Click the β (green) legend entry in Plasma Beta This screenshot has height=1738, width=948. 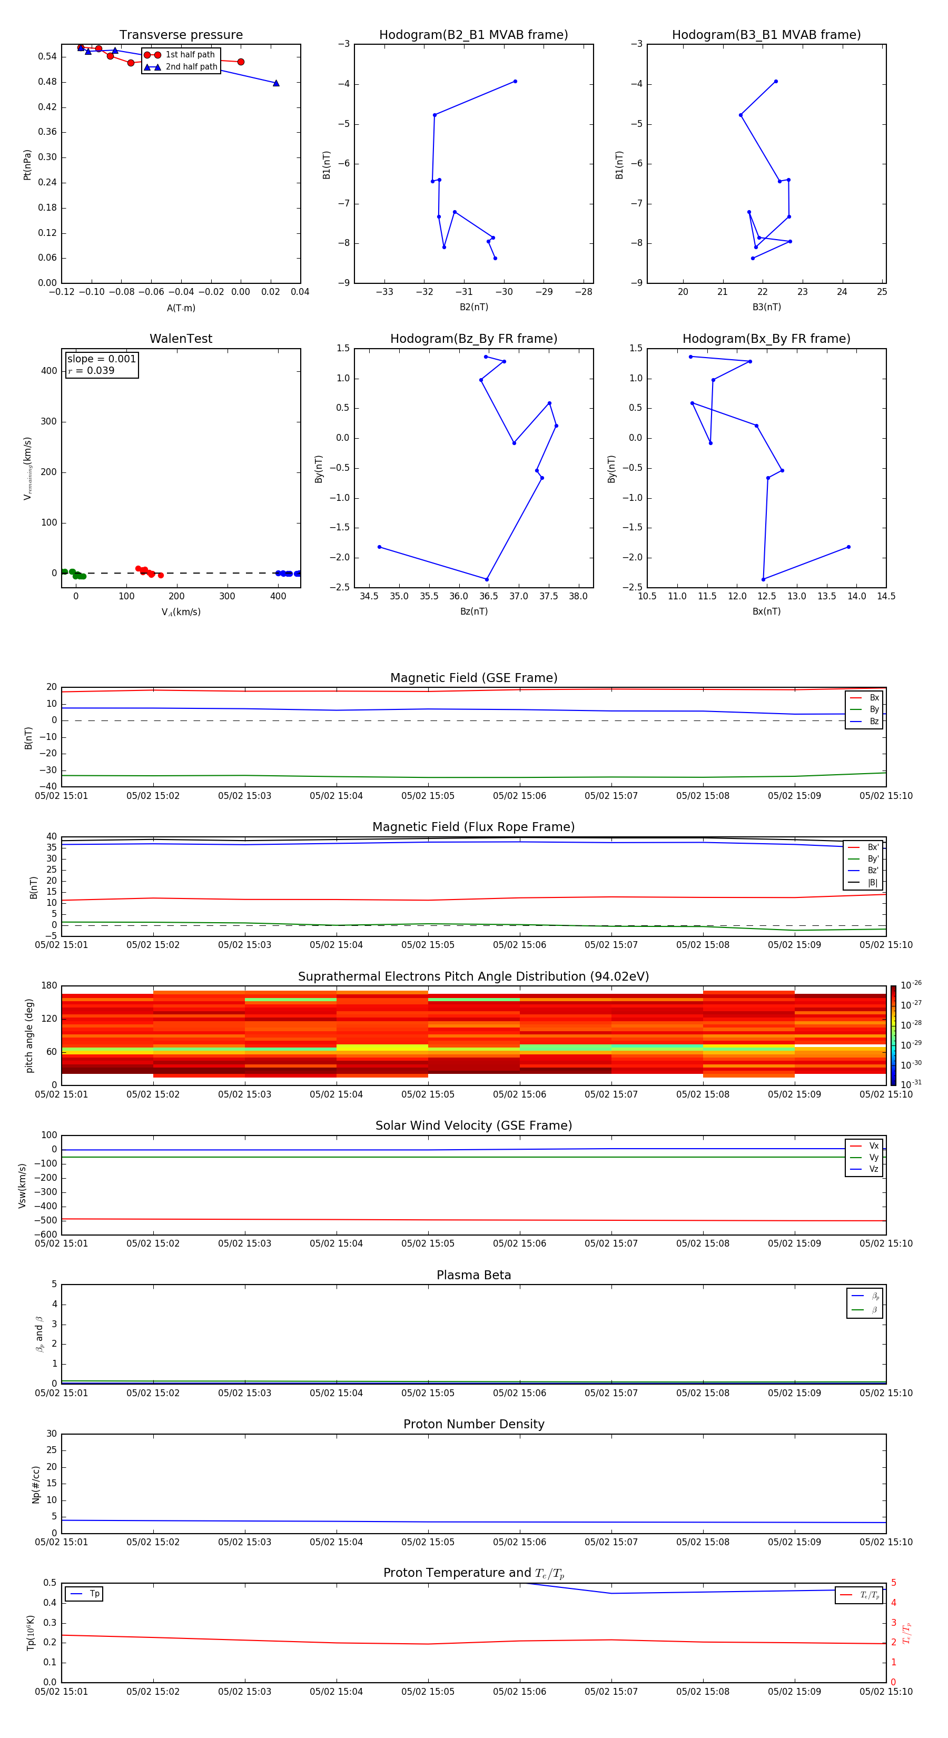click(865, 1310)
